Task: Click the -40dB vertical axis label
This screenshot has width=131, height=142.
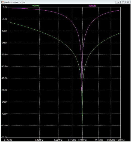Action: (4, 66)
